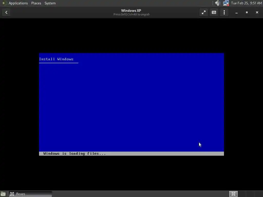
Task: Maximize the Windows XP Boxes window
Action: click(x=247, y=12)
